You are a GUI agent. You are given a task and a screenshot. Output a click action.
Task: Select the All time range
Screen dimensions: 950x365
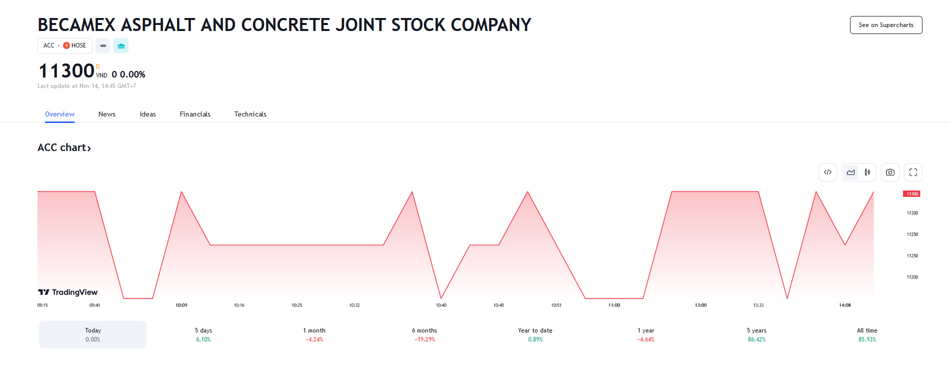(867, 334)
